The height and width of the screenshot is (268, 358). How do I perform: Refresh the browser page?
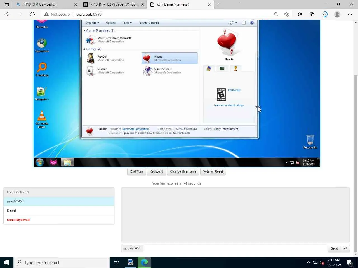(32, 14)
